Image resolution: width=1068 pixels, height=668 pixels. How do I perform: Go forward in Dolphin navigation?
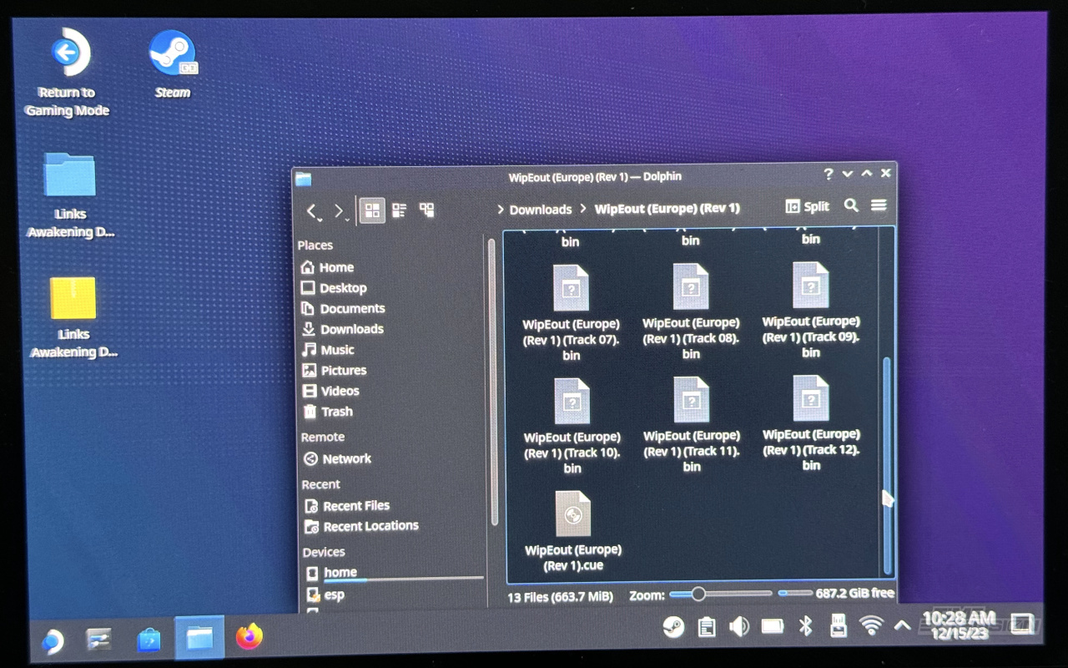tap(338, 211)
